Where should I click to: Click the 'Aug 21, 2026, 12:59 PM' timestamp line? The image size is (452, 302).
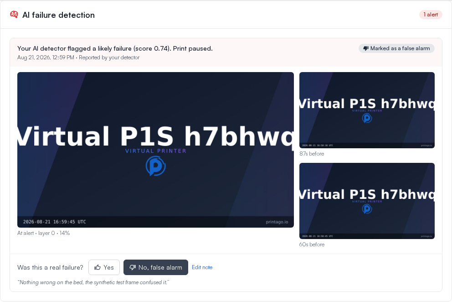[78, 57]
